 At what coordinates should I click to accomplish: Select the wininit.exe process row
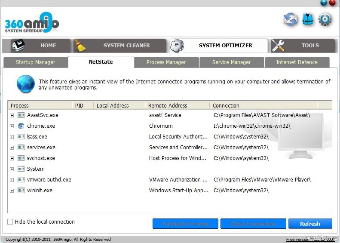point(169,191)
